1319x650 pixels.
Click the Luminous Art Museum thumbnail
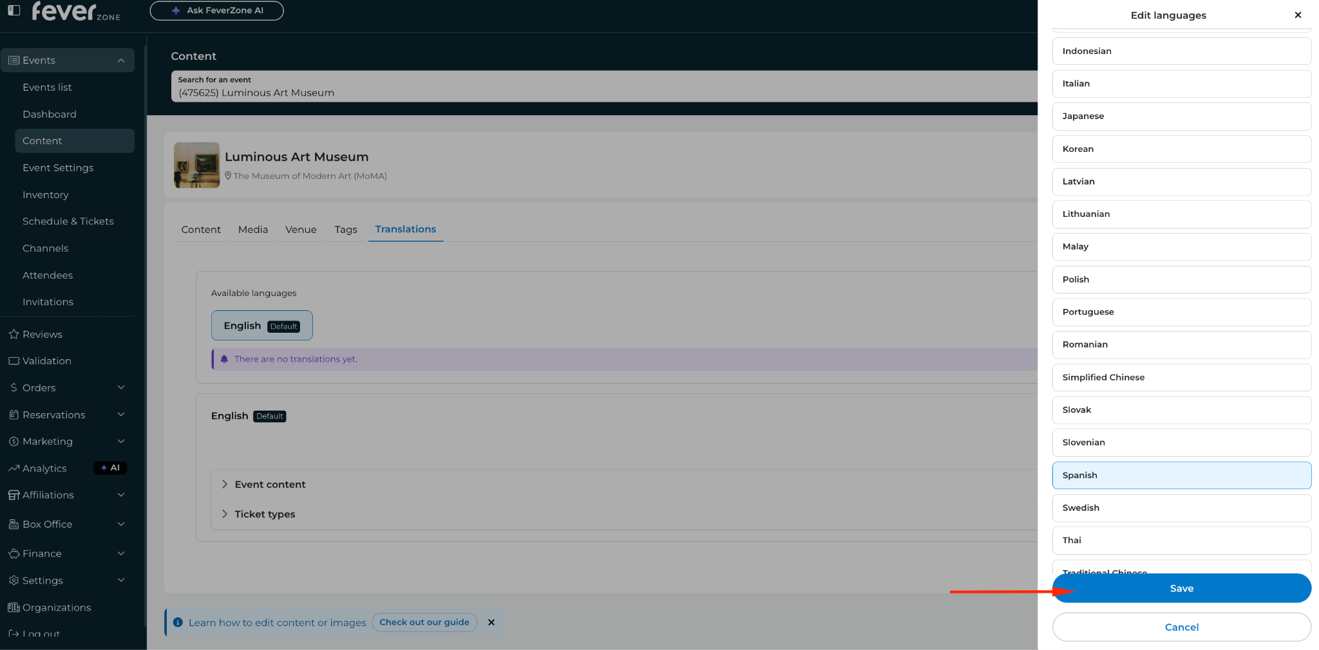(196, 165)
